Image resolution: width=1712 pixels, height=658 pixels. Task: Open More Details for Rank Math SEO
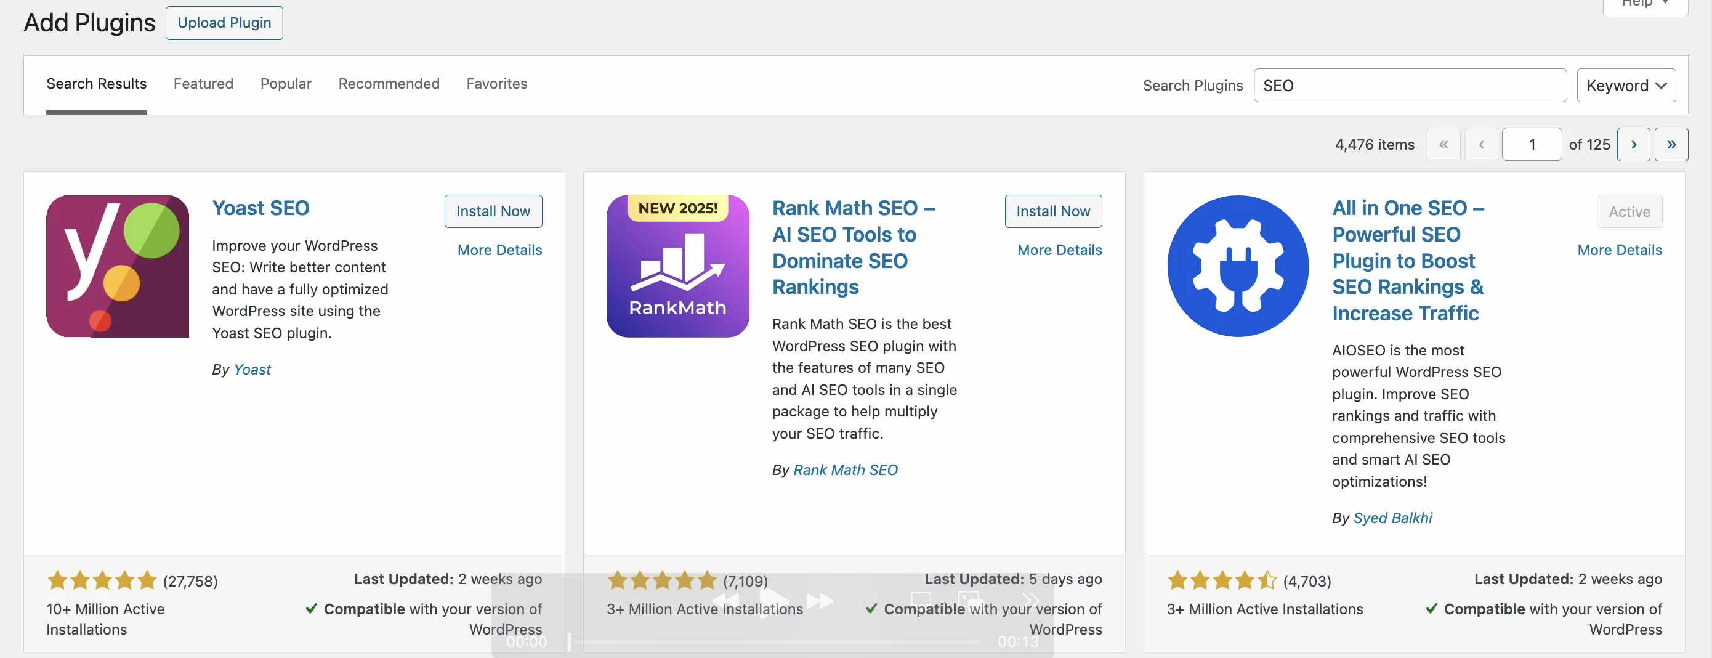point(1059,250)
